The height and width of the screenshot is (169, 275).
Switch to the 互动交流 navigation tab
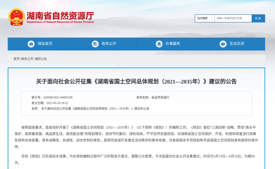[237, 44]
